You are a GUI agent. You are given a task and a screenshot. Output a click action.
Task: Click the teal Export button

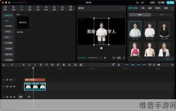tap(170, 2)
